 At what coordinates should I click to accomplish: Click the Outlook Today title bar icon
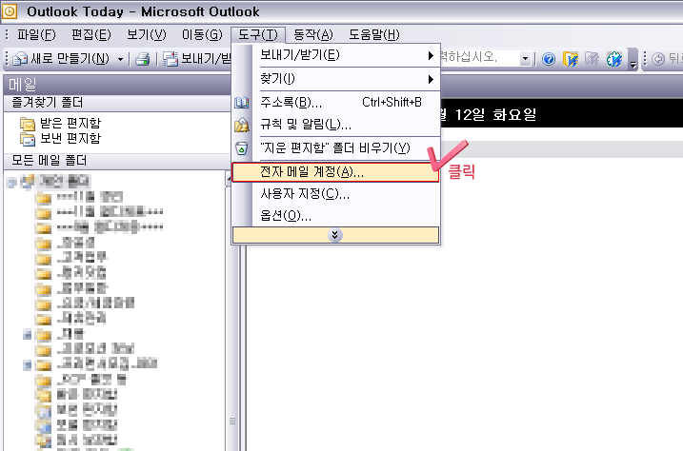click(10, 11)
